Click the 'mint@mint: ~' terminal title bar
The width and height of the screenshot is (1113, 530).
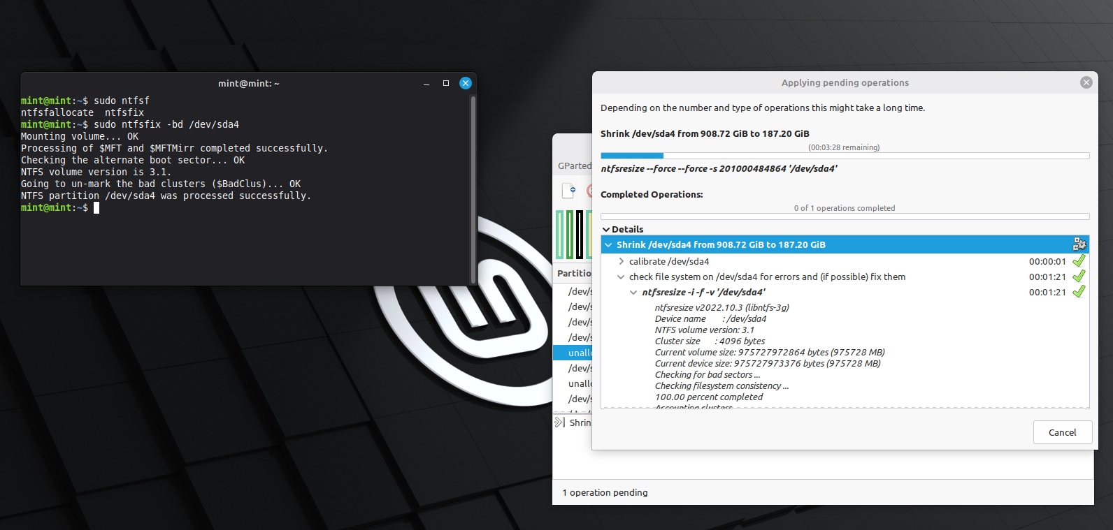point(248,83)
